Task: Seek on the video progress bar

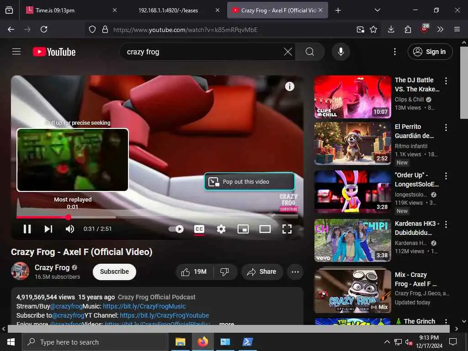Action: pyautogui.click(x=157, y=217)
